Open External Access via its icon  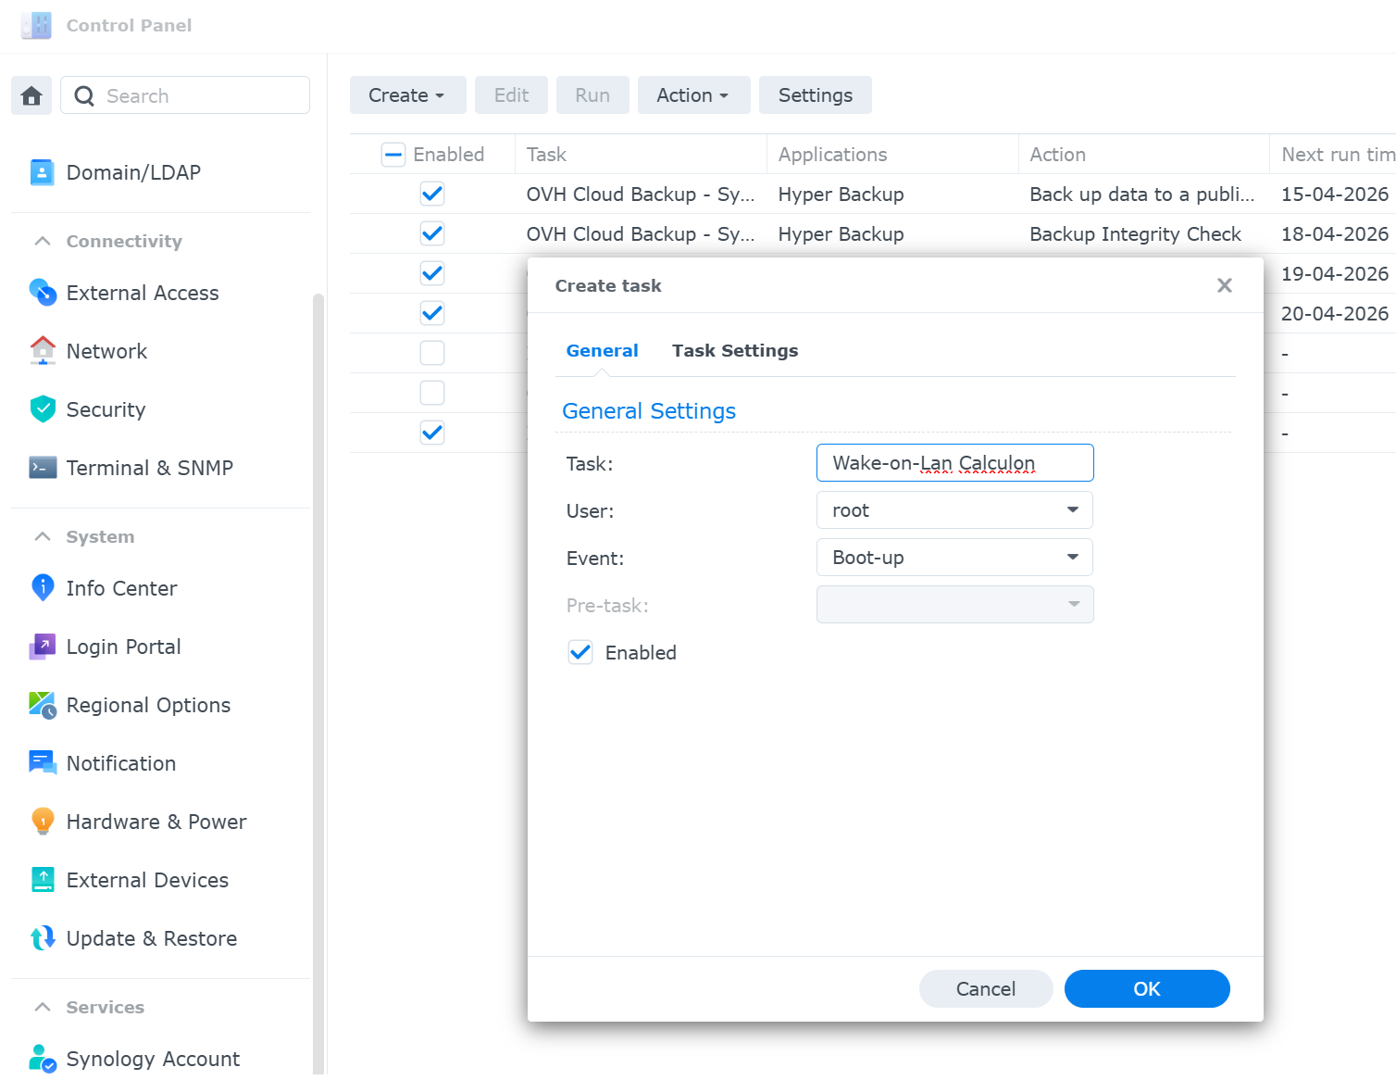[43, 293]
